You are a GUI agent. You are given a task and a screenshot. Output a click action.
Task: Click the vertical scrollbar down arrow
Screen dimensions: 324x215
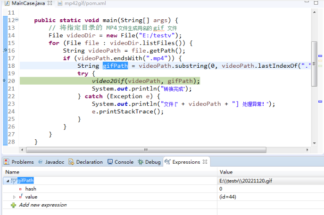(314, 143)
